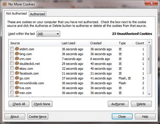Select the bing.com source name
160x124 pixels.
pos(26,54)
